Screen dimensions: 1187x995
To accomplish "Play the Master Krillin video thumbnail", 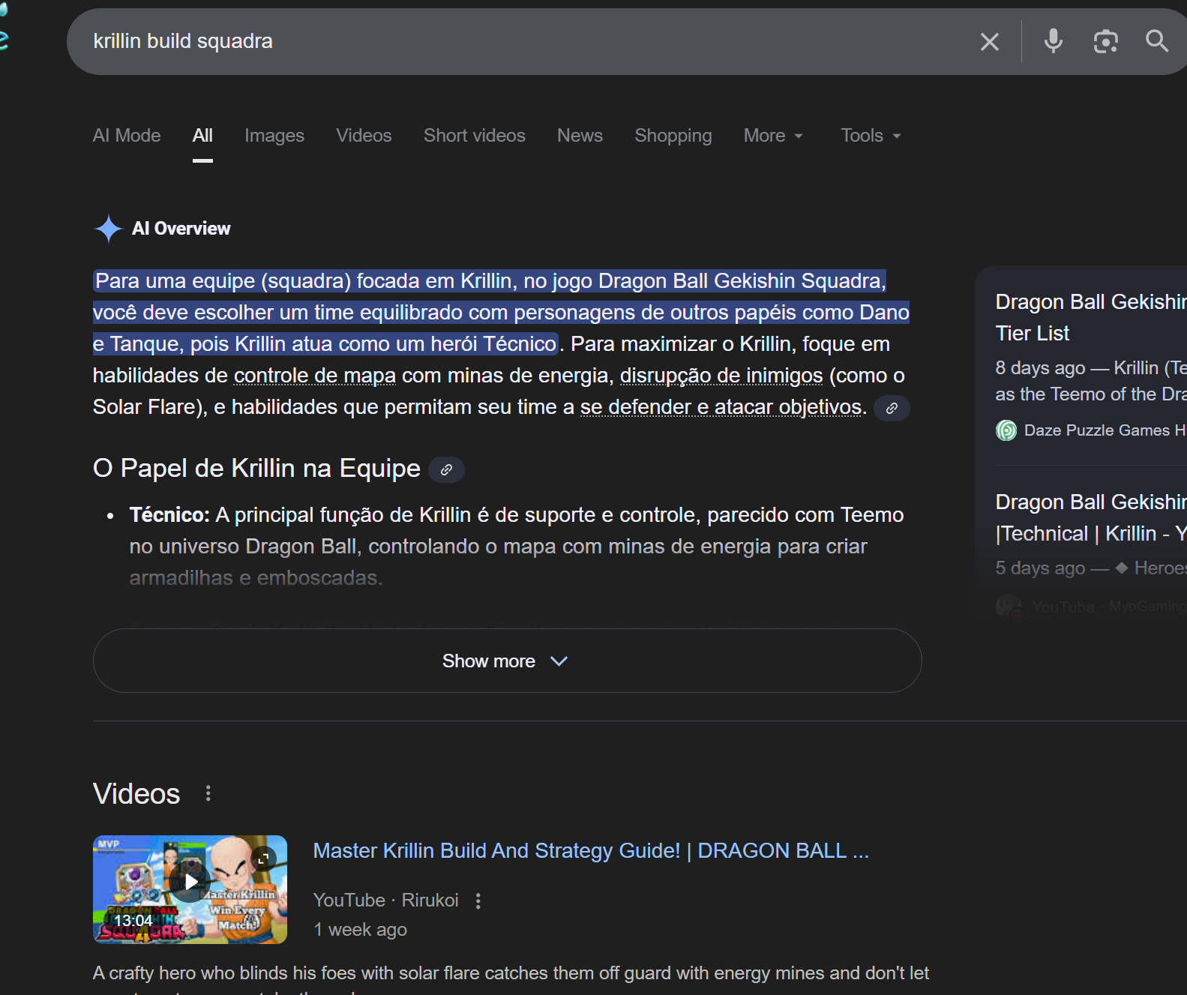I will [190, 889].
